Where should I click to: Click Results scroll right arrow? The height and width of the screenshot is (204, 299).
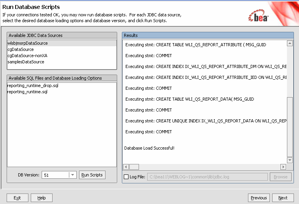(x=283, y=167)
